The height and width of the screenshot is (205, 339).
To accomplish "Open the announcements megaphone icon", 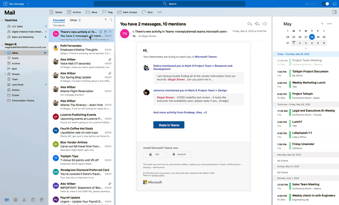I will [x=334, y=4].
